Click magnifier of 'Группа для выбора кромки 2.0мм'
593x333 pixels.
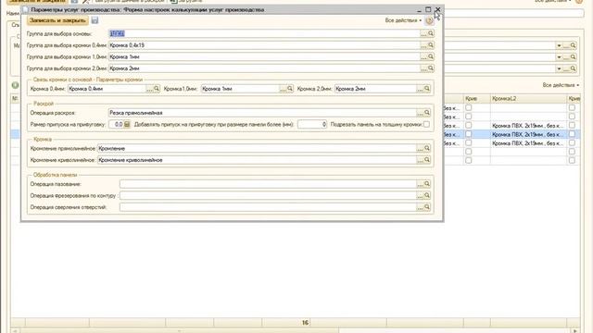pyautogui.click(x=430, y=68)
